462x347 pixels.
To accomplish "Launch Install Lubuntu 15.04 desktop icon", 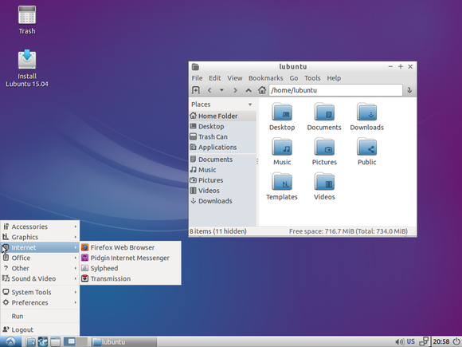I will tap(27, 69).
